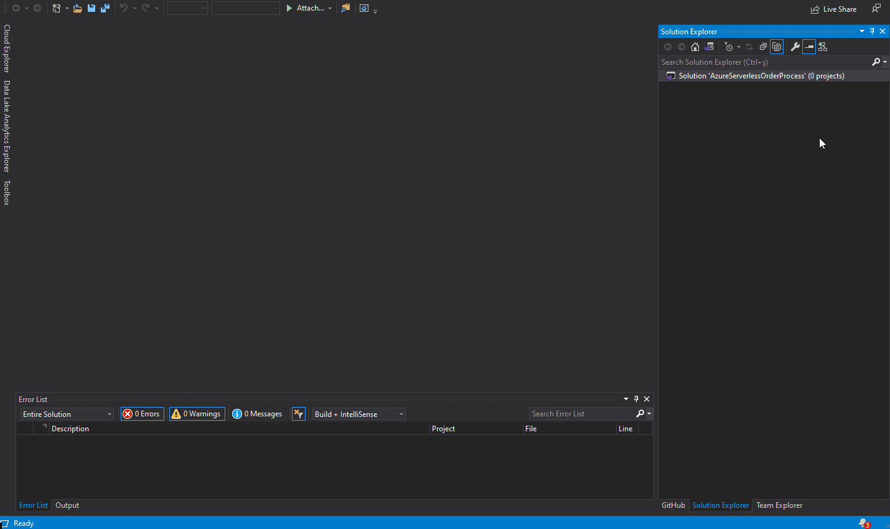The image size is (890, 529).
Task: Switch to the GitHub tab
Action: [673, 505]
